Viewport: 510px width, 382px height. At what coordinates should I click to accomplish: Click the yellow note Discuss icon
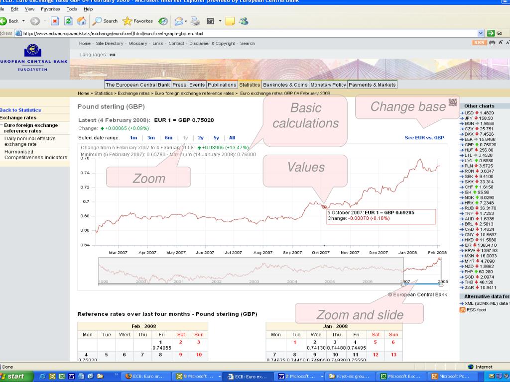(230, 21)
